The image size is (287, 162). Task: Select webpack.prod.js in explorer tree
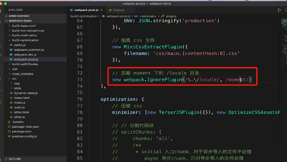[x=26, y=59]
